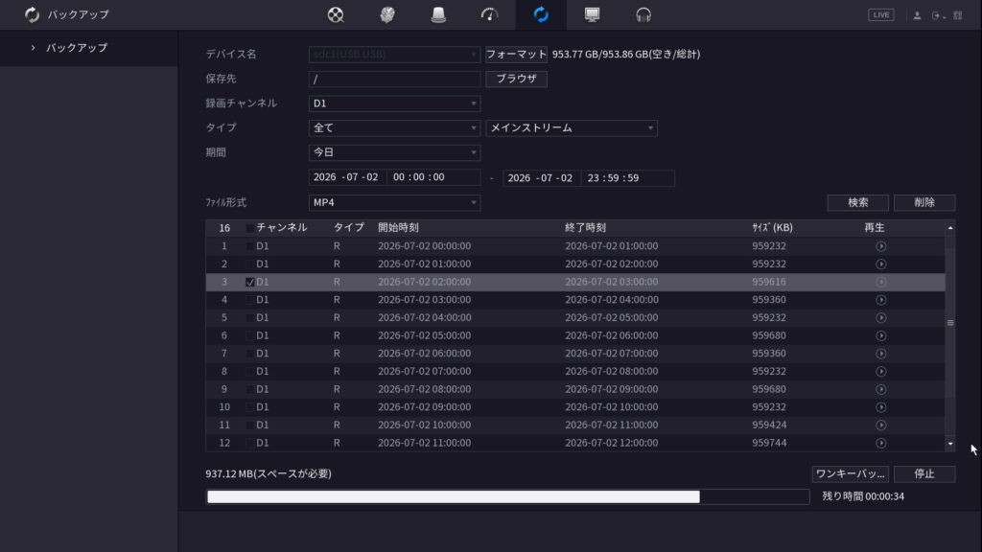The width and height of the screenshot is (982, 552).
Task: Check the row 2 D1 checkbox
Action: (250, 264)
